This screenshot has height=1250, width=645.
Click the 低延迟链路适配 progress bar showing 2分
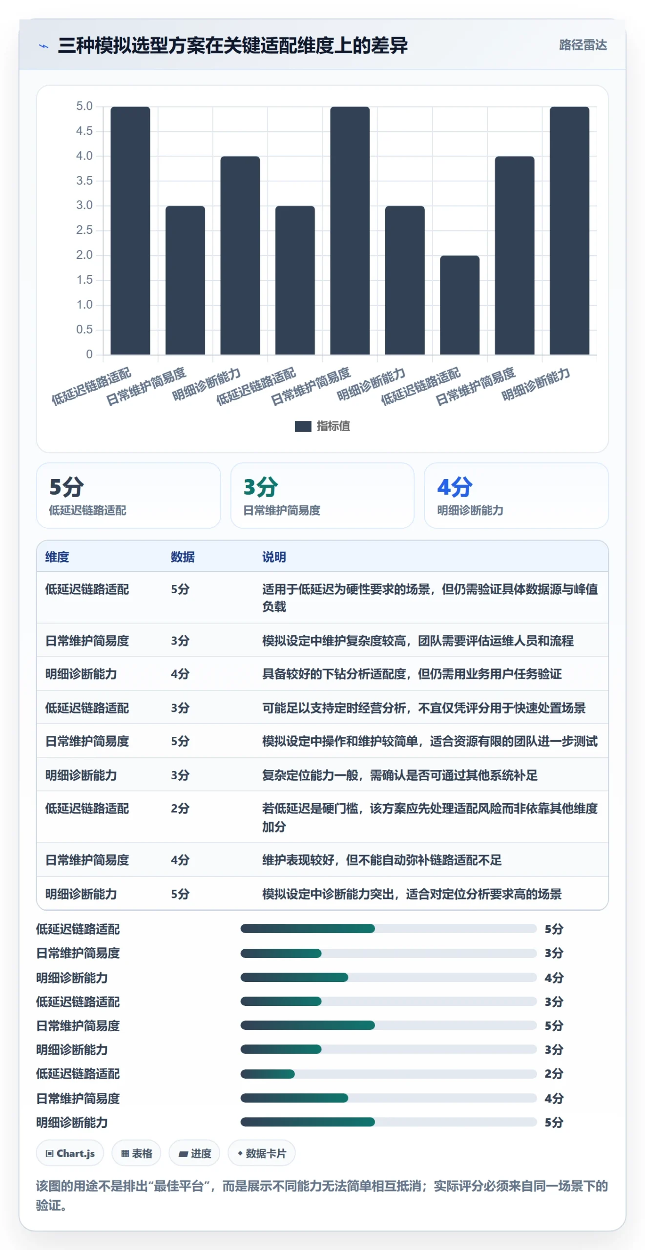tap(389, 1073)
